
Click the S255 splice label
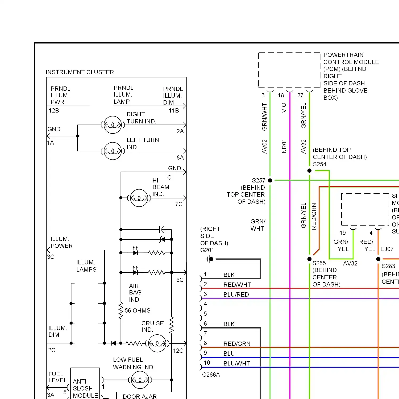pyautogui.click(x=319, y=263)
